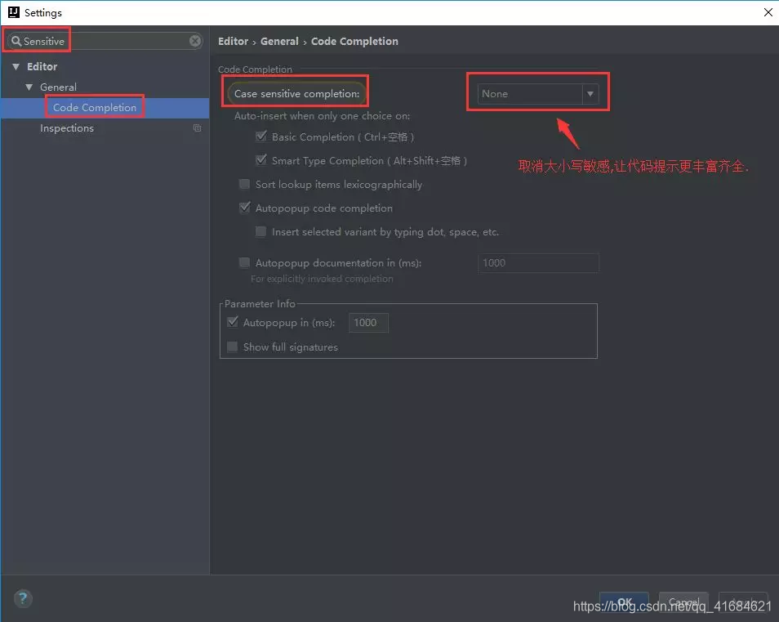This screenshot has width=779, height=622.
Task: Toggle Autopopup code completion checkbox
Action: (x=244, y=208)
